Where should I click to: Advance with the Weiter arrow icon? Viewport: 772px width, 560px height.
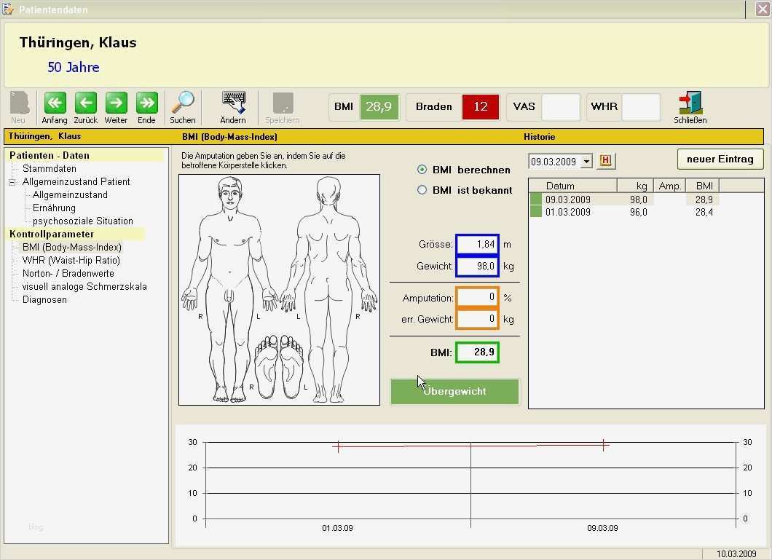(116, 103)
